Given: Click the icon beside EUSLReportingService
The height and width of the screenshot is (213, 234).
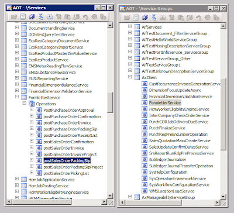Looking at the screenshot, I should click(x=24, y=78).
